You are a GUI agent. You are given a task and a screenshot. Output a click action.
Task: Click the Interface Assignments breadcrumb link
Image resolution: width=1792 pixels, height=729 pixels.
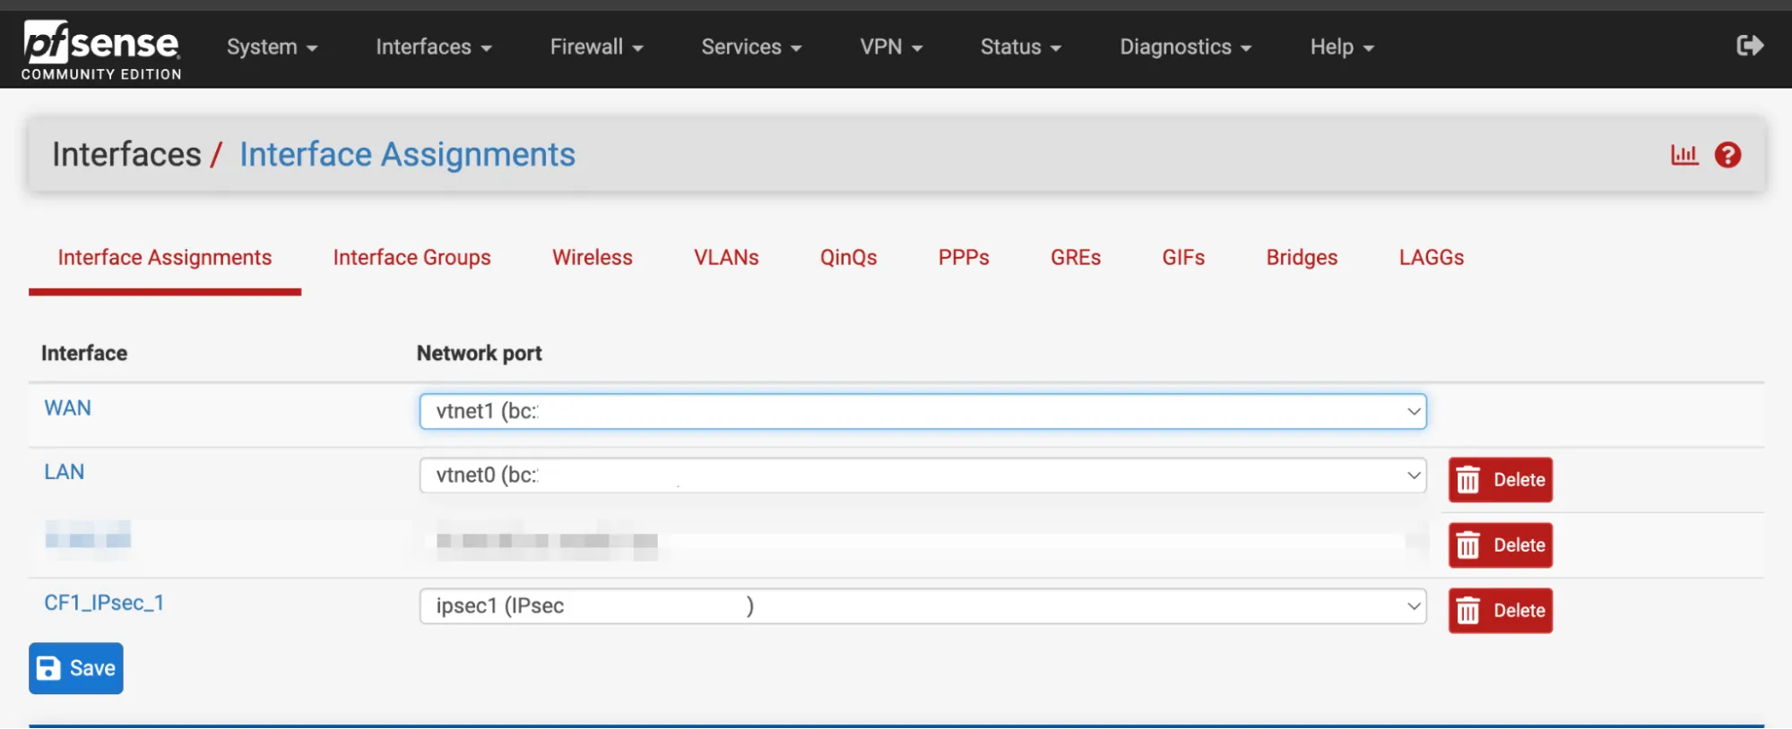(407, 155)
